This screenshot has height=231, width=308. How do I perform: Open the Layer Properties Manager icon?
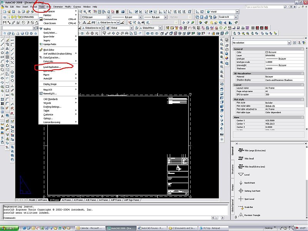pos(5,17)
